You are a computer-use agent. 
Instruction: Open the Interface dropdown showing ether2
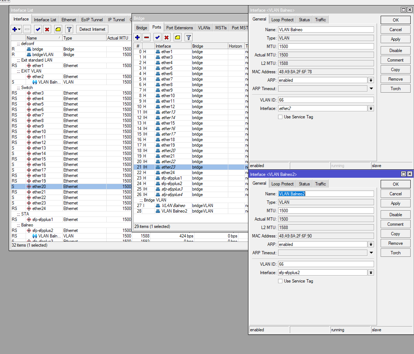pyautogui.click(x=371, y=108)
